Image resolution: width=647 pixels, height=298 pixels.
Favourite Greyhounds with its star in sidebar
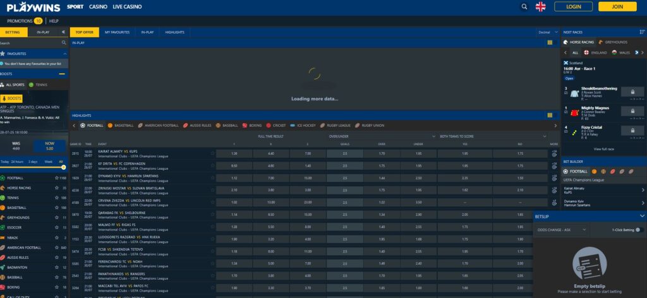[56, 218]
